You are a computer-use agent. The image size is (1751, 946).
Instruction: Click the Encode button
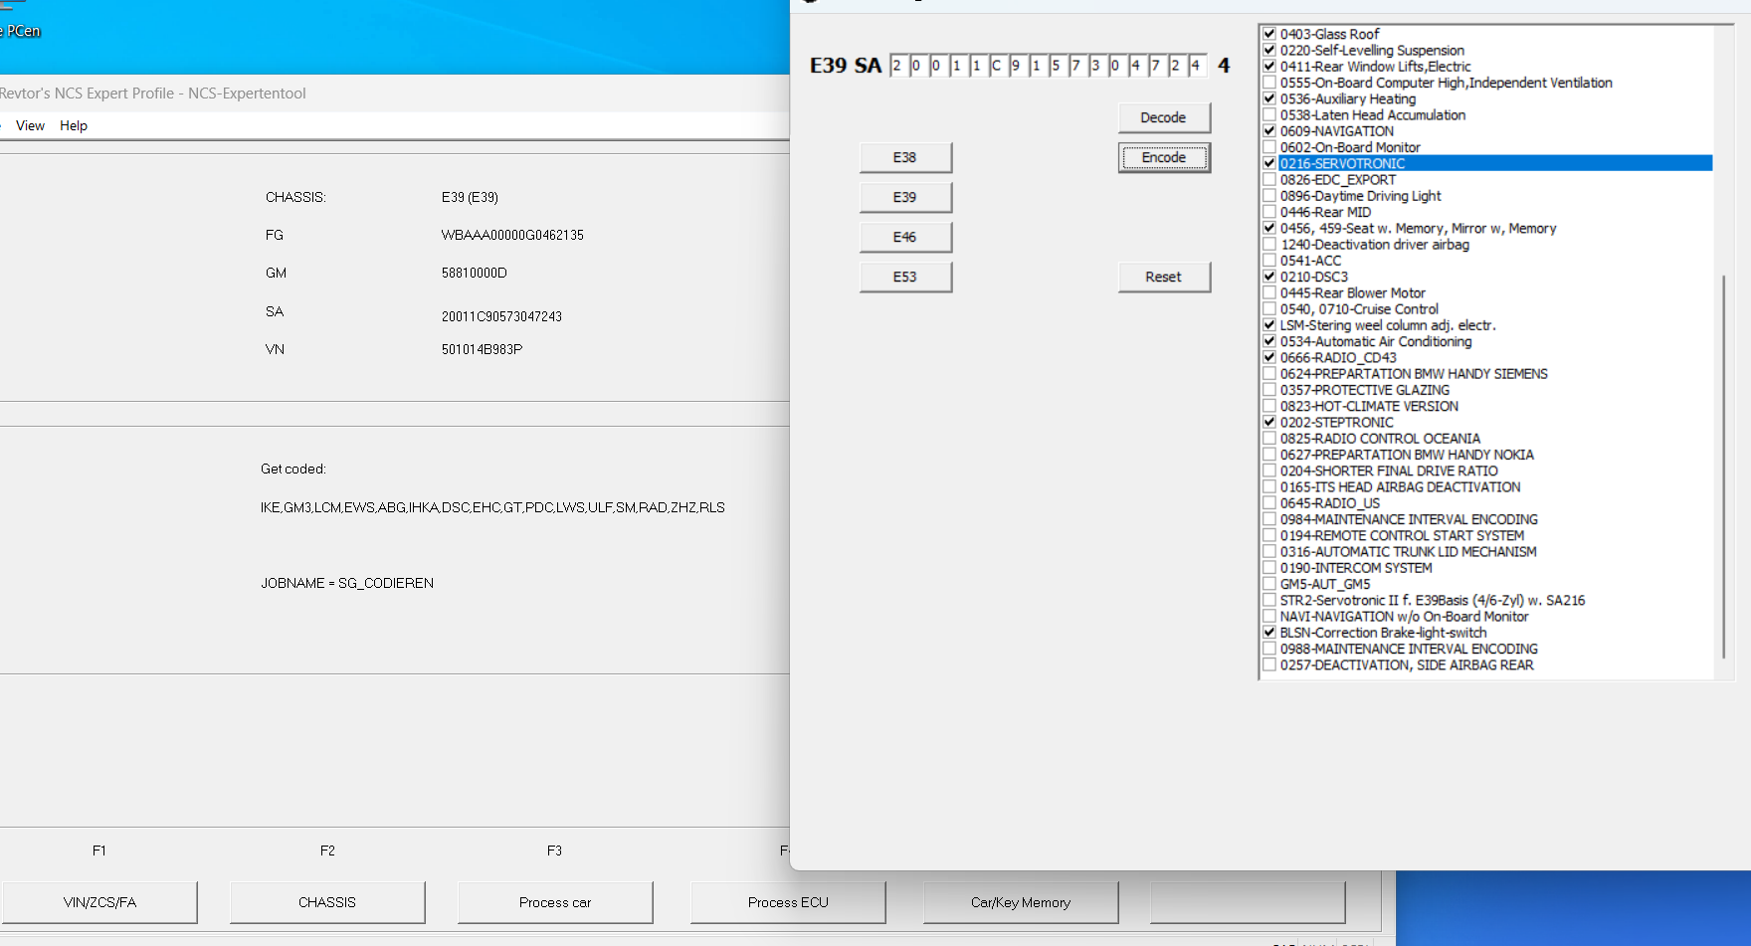[1164, 157]
